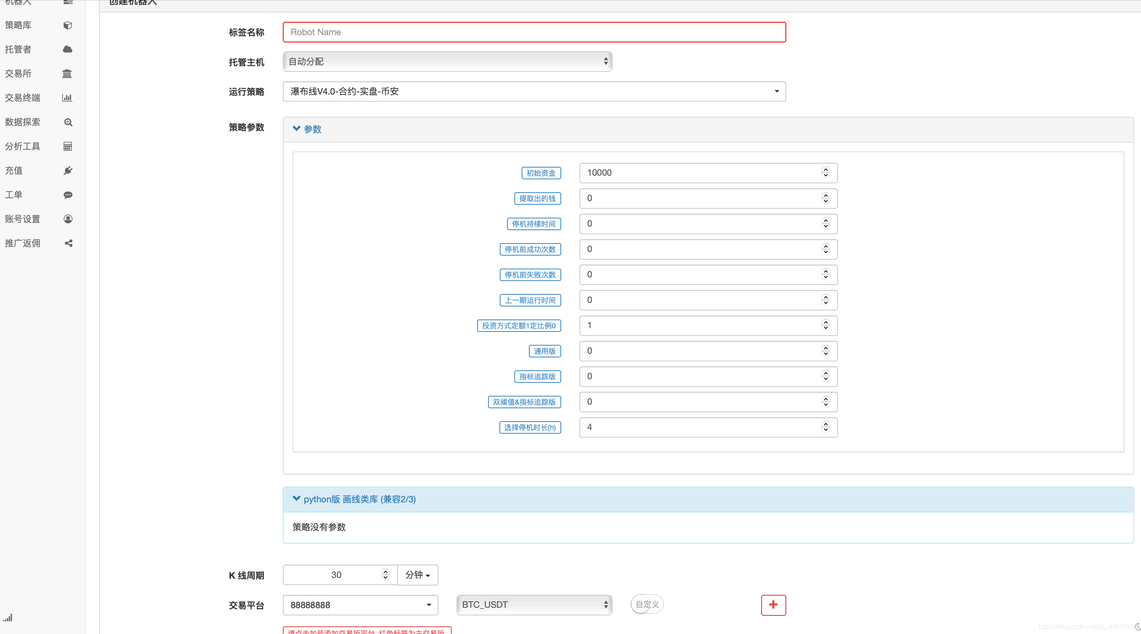Click the 上一期运行时间 stepper arrows
Viewport: 1141px width, 634px height.
click(825, 300)
